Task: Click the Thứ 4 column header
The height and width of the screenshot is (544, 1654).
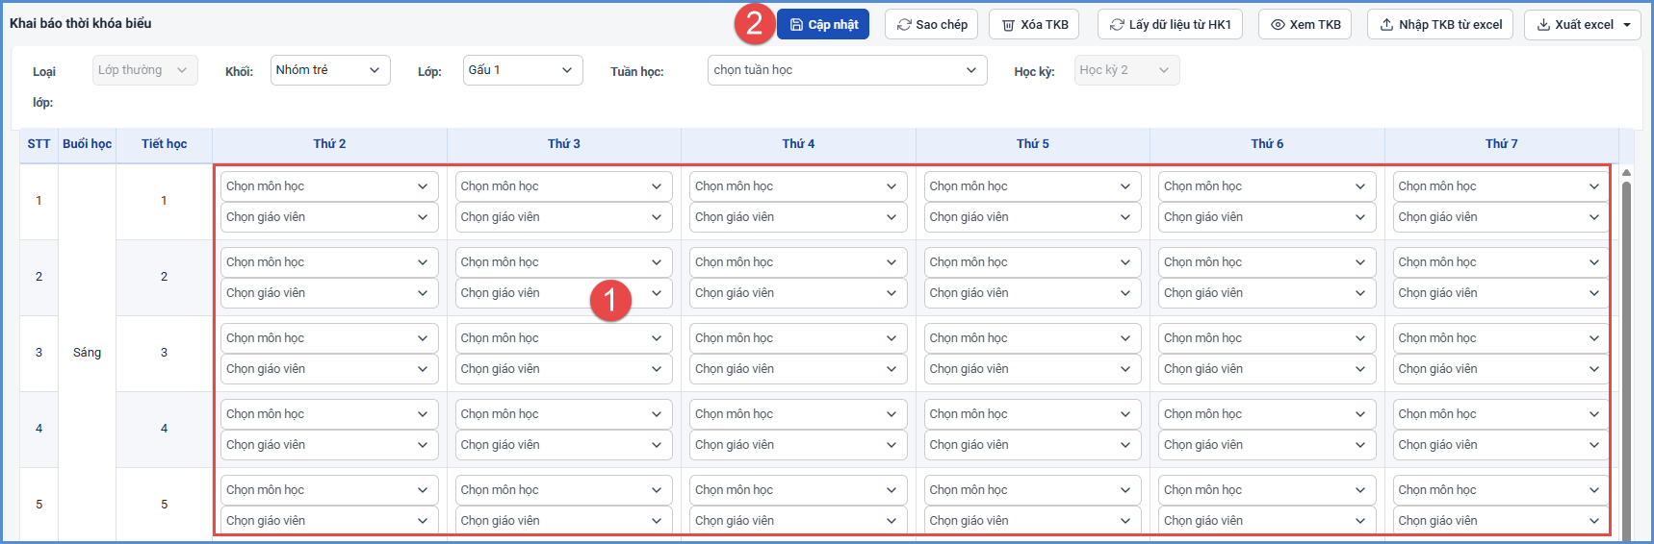Action: [x=798, y=144]
